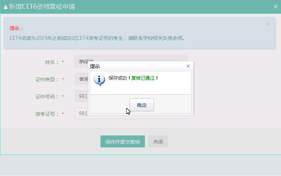This screenshot has width=281, height=176.
Task: Click the 准考证号 field label
Action: tap(47, 114)
